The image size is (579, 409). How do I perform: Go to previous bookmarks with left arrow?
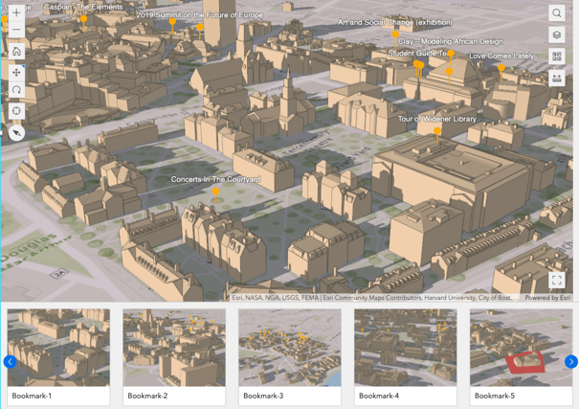tap(10, 361)
